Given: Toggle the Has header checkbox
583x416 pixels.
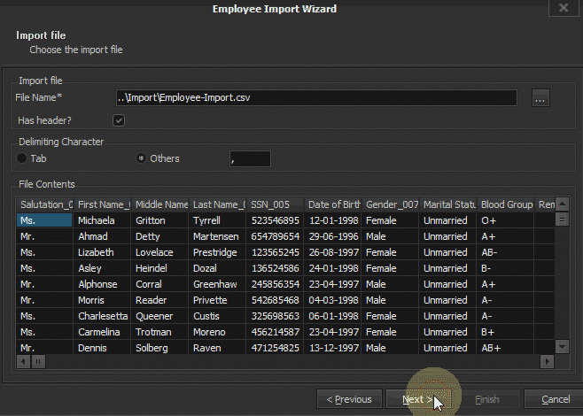Looking at the screenshot, I should pos(119,119).
